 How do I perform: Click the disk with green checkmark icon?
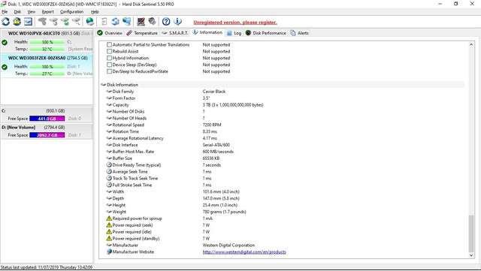pos(65,22)
